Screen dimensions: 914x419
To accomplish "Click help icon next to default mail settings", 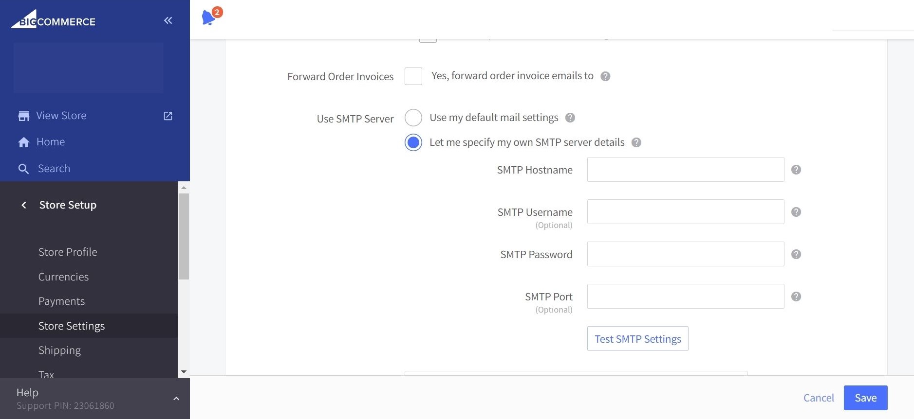I will 570,118.
